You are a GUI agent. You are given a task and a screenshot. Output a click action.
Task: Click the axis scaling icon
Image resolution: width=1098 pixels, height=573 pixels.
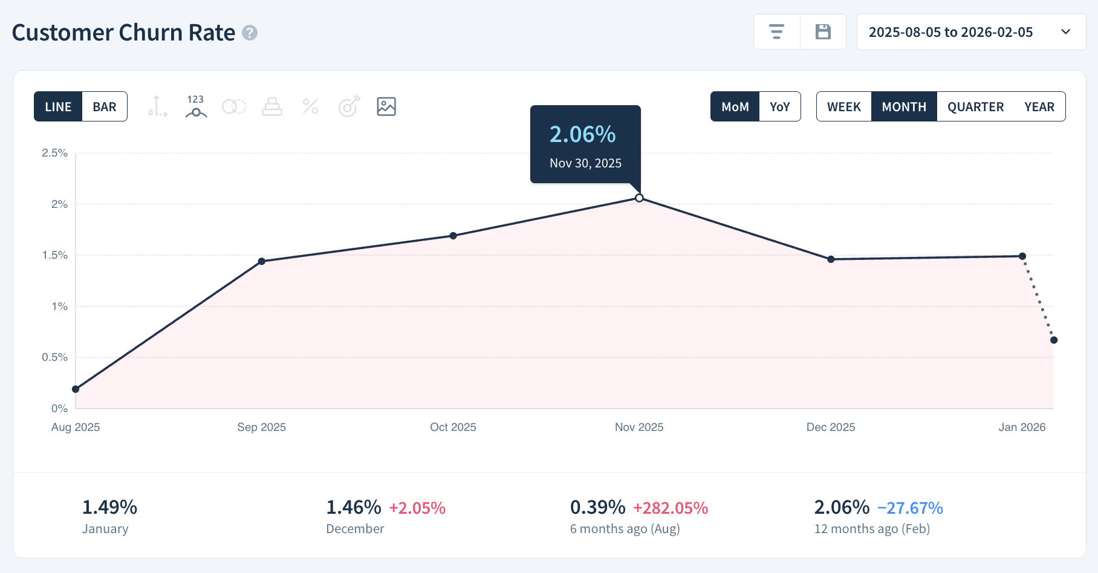(x=157, y=106)
